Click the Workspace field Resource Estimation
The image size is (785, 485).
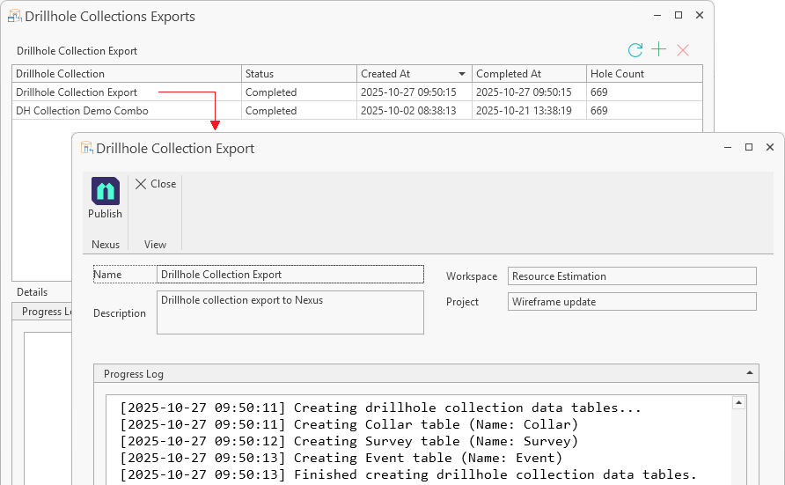pos(631,276)
